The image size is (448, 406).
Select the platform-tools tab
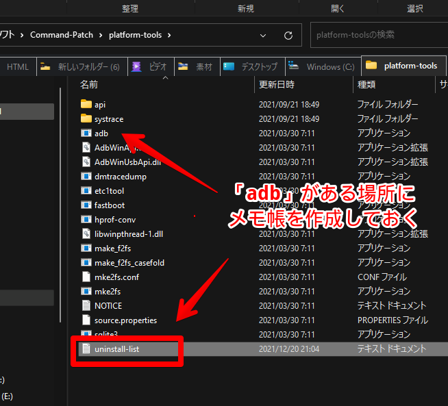403,66
